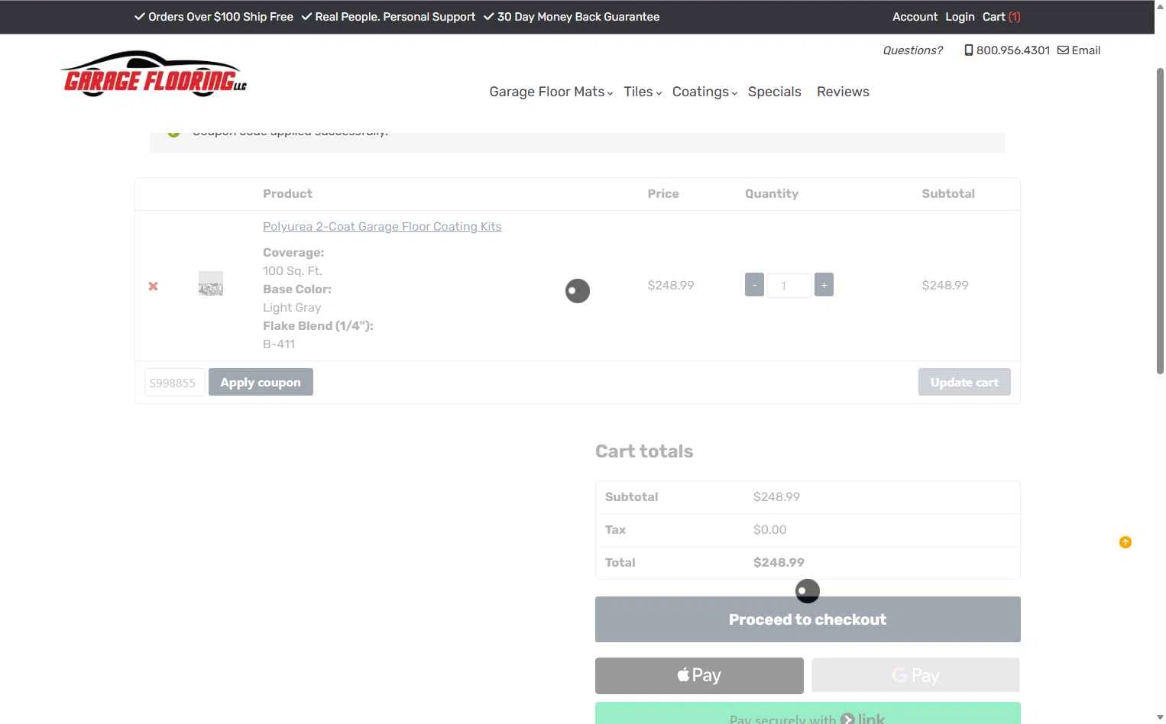Select the $248.99 Total amount
The width and height of the screenshot is (1166, 724).
779,563
